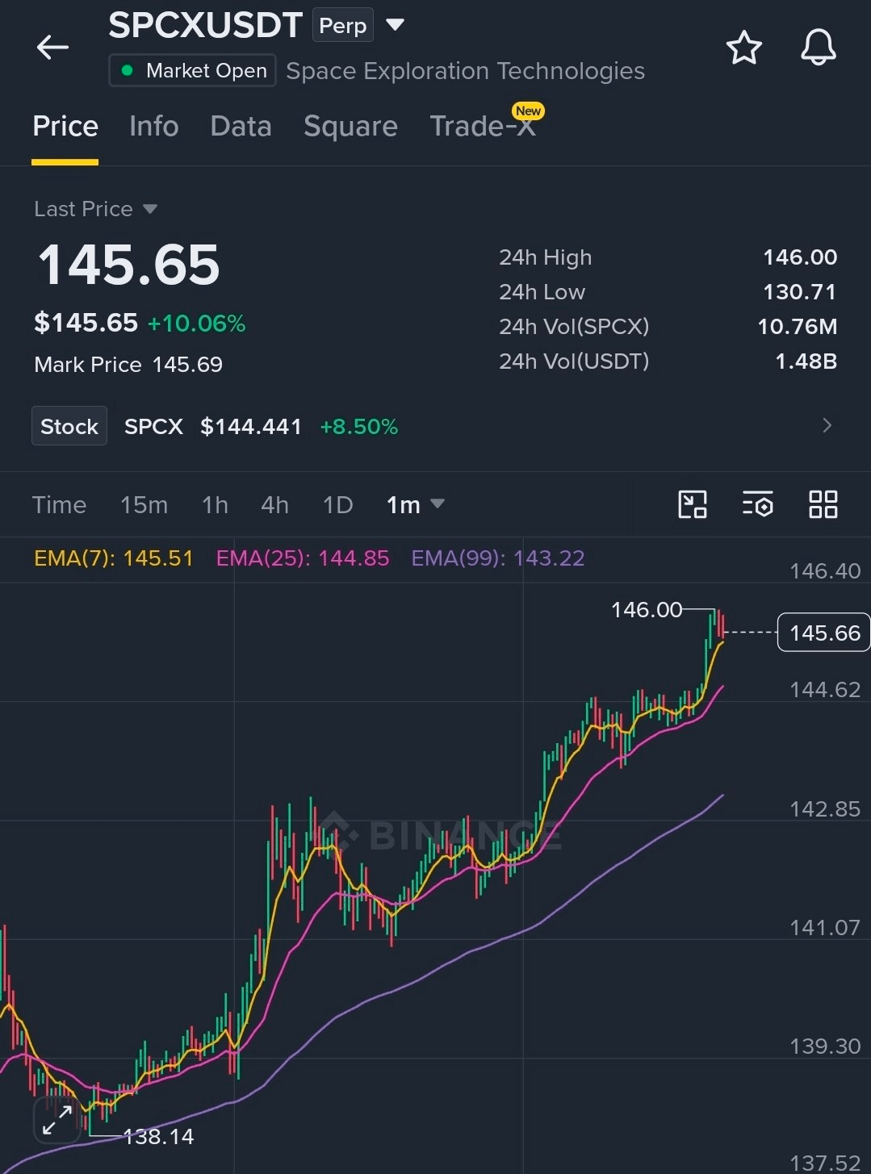Viewport: 871px width, 1174px height.
Task: Tap the Perp contract badge
Action: [343, 26]
